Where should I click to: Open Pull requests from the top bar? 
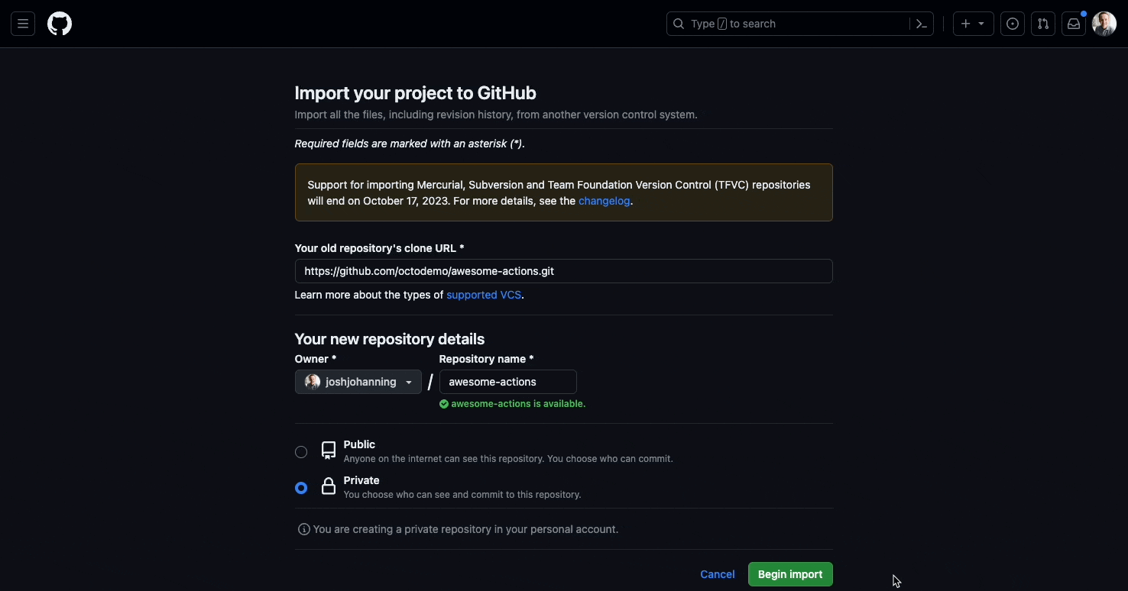coord(1043,24)
